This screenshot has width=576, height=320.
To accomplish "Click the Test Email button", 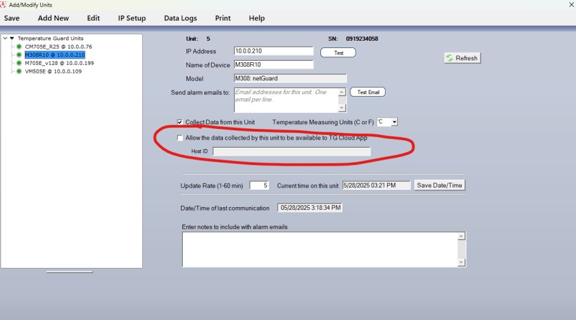I will [368, 92].
